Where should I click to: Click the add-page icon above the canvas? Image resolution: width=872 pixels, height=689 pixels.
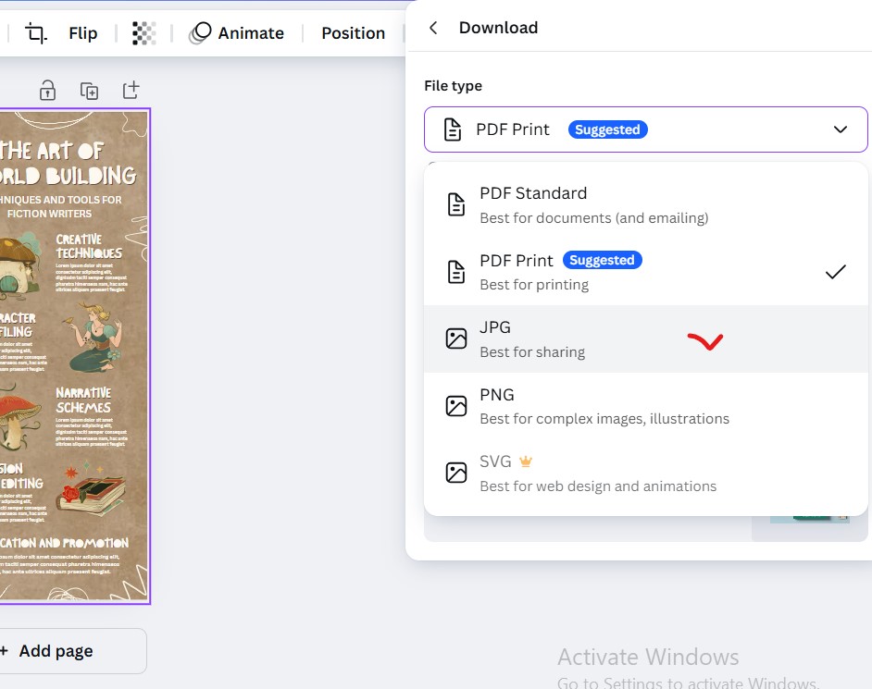(x=131, y=90)
